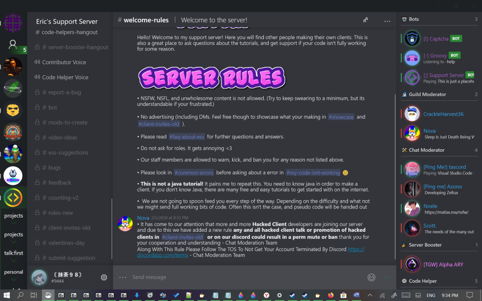Open Windows Task View icon on taskbar

click(x=34, y=295)
